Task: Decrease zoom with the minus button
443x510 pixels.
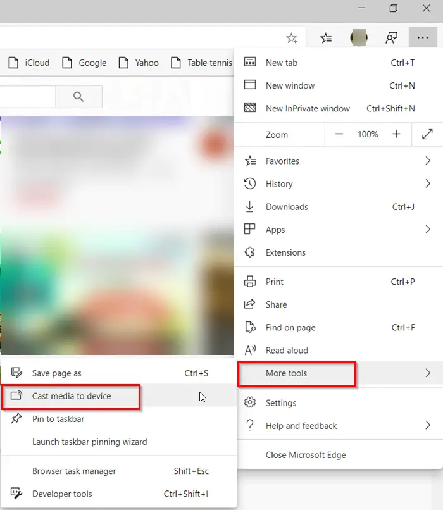Action: pyautogui.click(x=339, y=134)
